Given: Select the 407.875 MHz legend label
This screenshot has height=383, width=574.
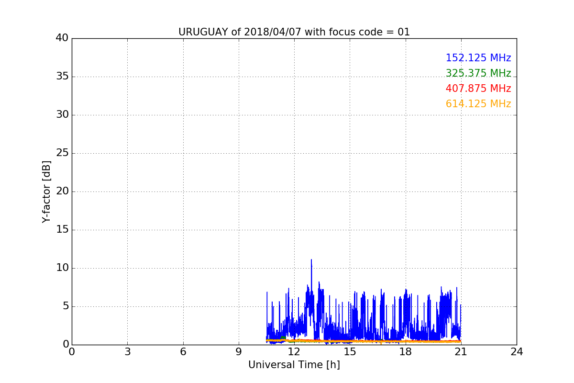Looking at the screenshot, I should point(478,89).
